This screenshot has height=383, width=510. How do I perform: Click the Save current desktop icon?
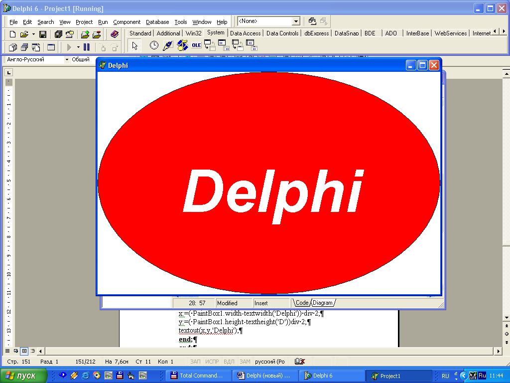tap(312, 21)
